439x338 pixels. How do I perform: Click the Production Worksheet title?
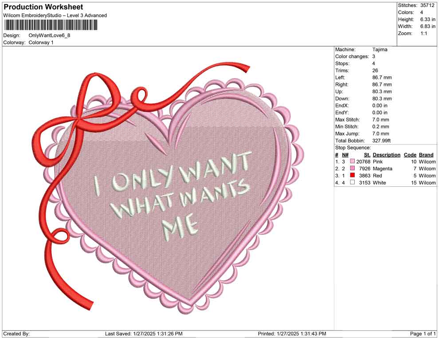coord(43,7)
